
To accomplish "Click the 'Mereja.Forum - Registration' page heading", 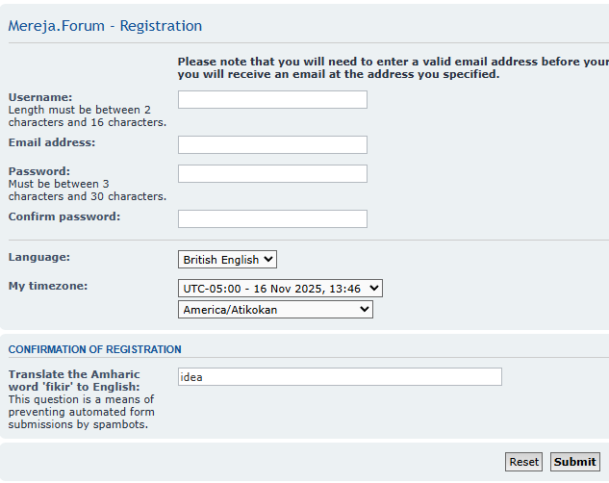I will point(105,26).
